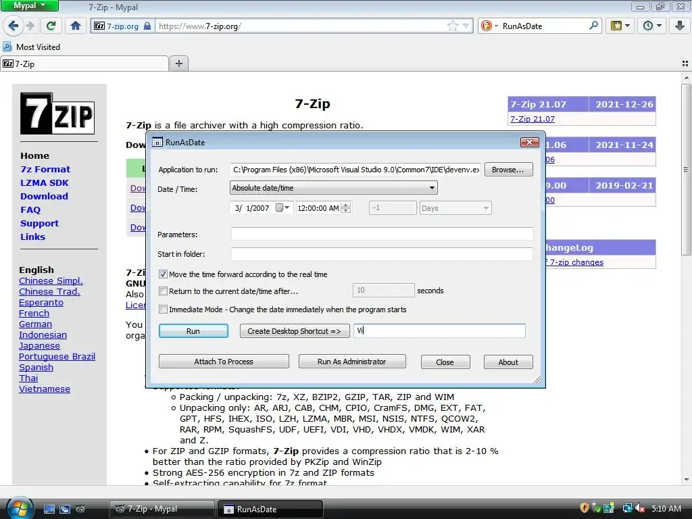This screenshot has height=519, width=692.
Task: Click the network tray icon
Action: [627, 508]
